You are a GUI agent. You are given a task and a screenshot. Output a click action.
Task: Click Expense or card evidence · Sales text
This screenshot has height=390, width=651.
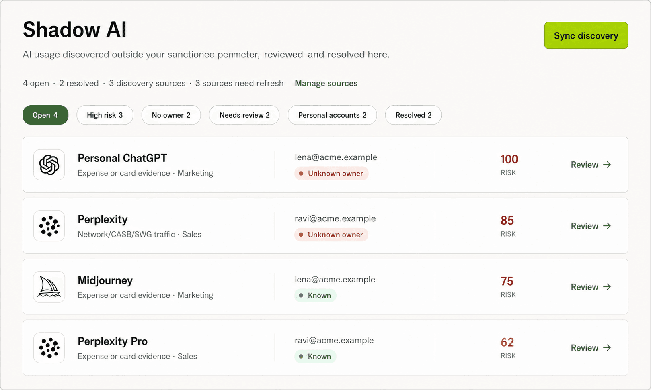click(137, 356)
